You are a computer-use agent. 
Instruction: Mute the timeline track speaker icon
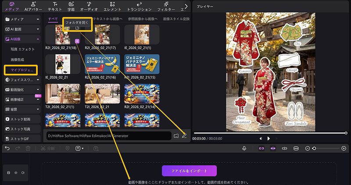22,173
